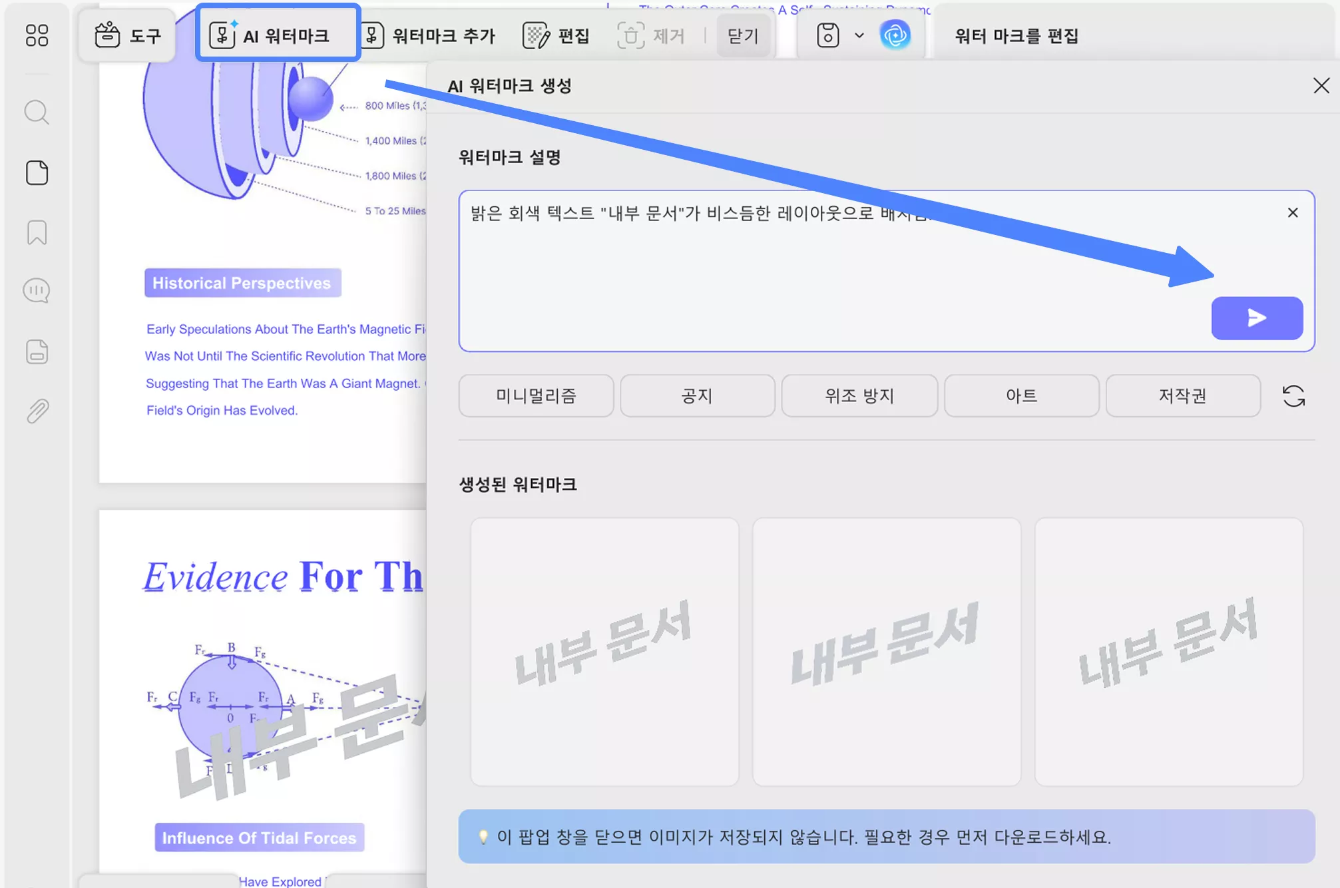Open the bookmarks panel
Image resolution: width=1340 pixels, height=888 pixels.
pos(37,233)
